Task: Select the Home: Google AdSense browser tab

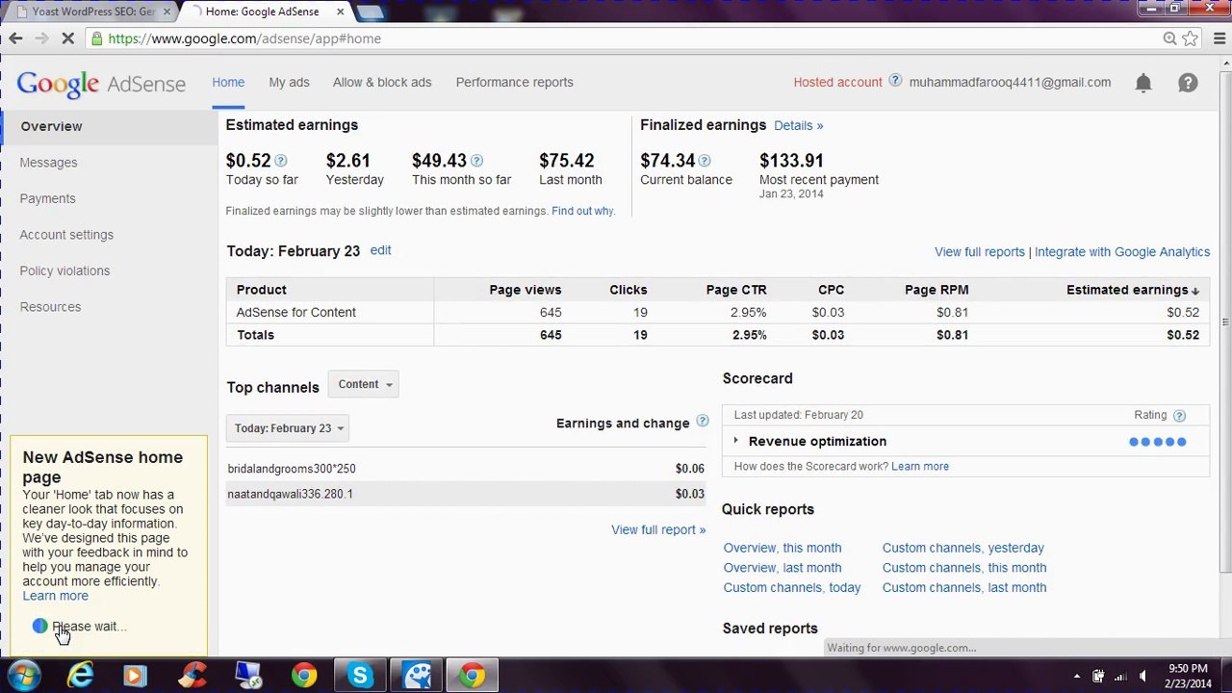Action: click(265, 12)
